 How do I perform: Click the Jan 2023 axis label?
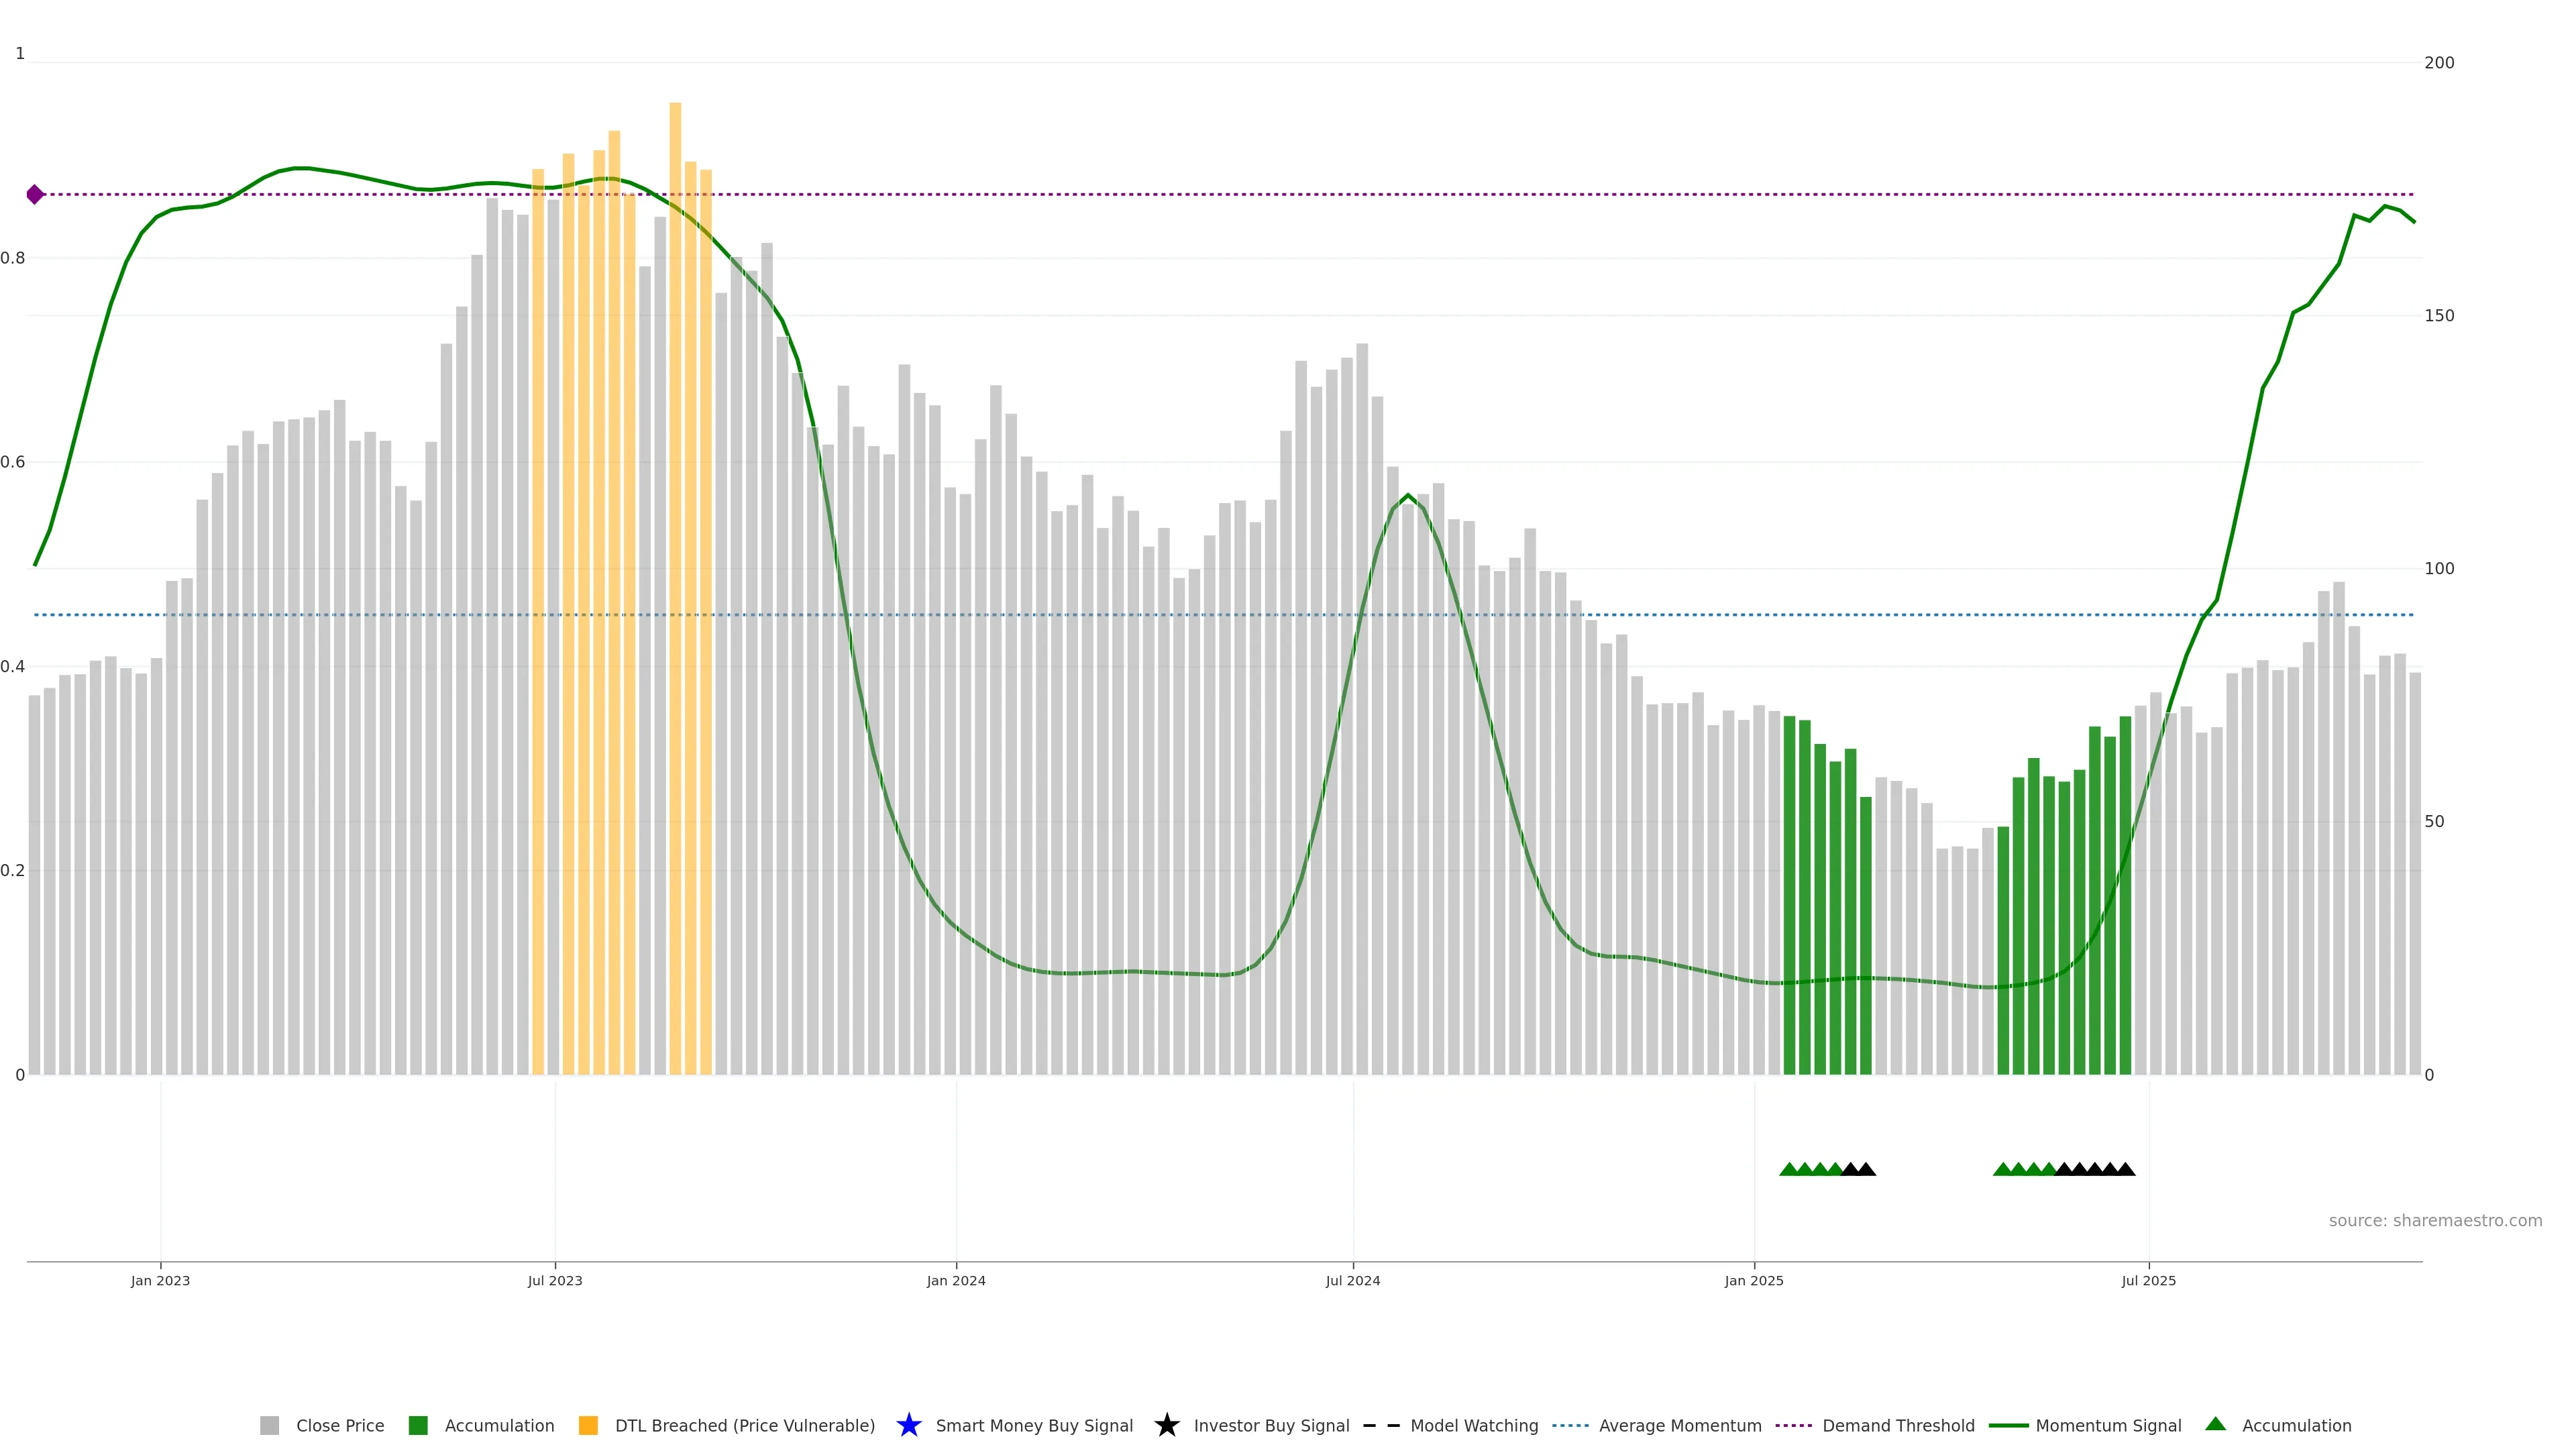[x=160, y=1280]
